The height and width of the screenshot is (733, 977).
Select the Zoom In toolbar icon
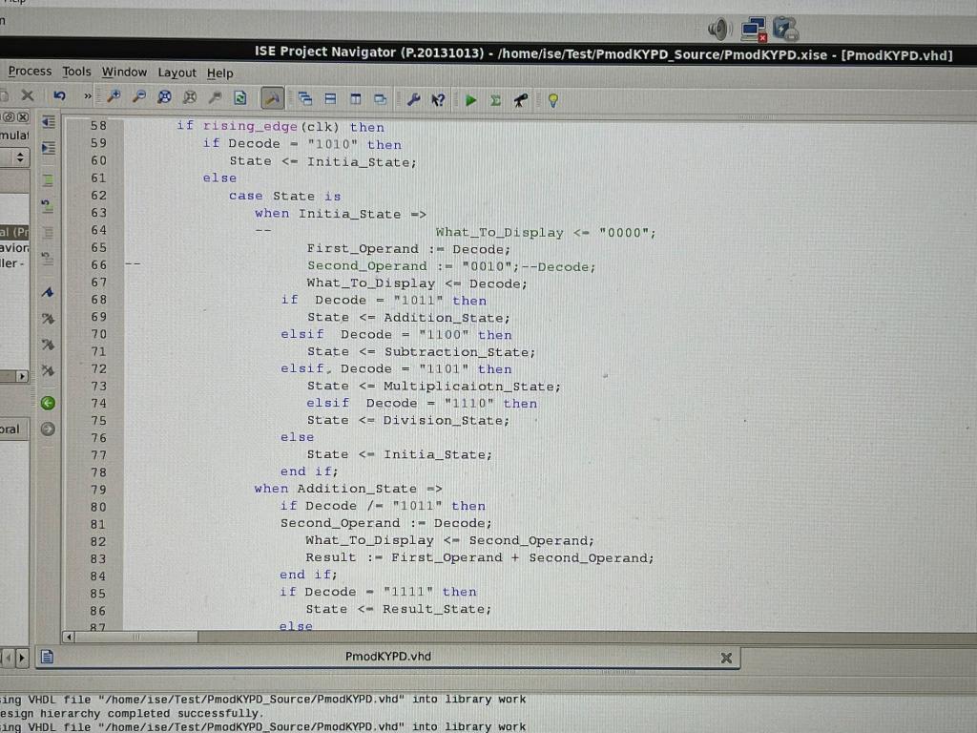112,99
